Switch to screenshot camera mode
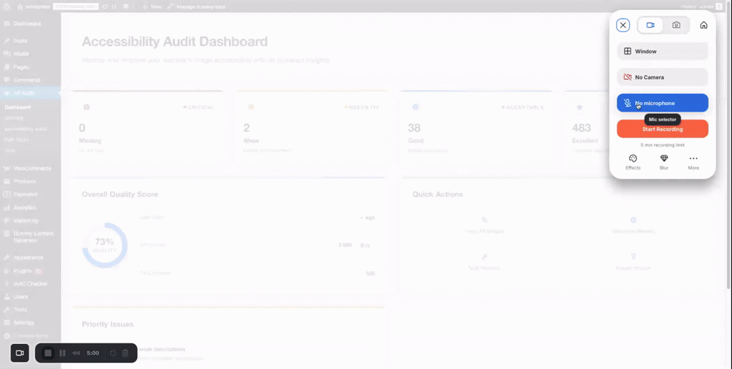 coord(676,25)
